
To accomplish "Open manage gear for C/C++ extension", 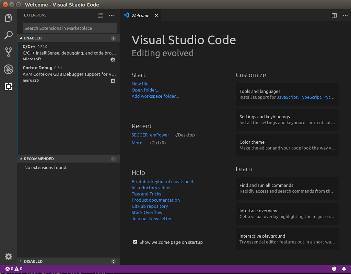I will (113, 60).
